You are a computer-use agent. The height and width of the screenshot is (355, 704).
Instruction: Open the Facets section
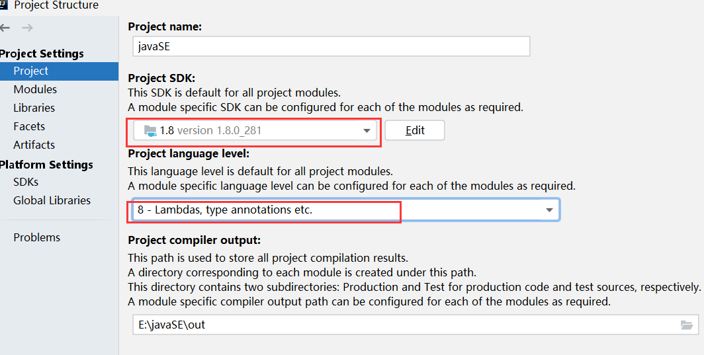tap(29, 126)
